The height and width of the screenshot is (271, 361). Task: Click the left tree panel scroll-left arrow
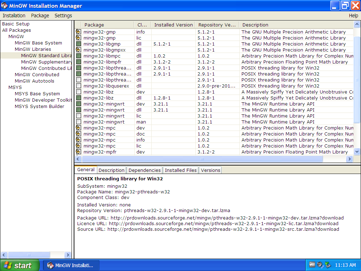point(4,255)
